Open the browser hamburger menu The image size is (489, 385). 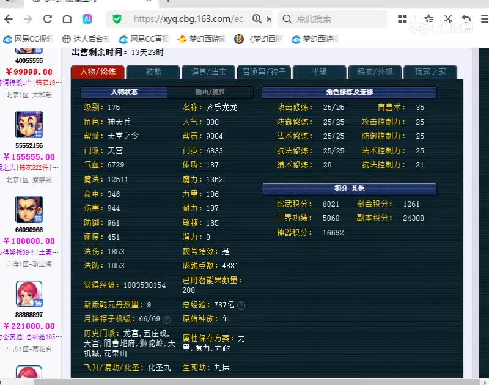tap(485, 19)
